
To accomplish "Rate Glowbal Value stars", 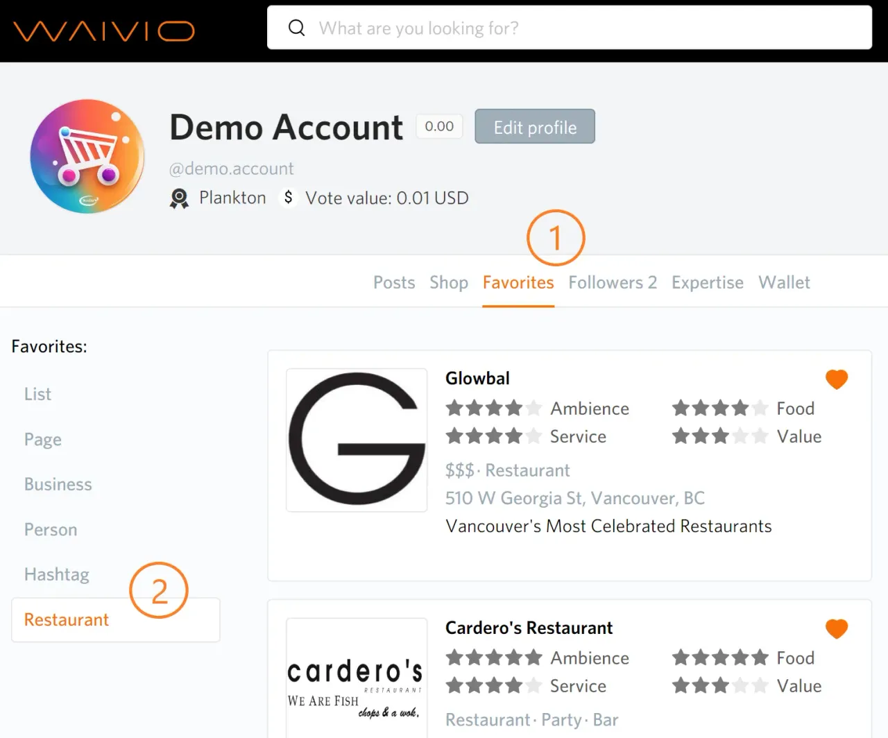I will (720, 436).
